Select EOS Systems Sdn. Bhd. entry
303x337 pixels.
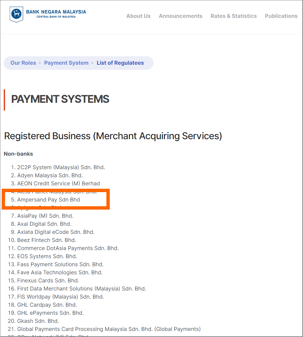tap(47, 256)
